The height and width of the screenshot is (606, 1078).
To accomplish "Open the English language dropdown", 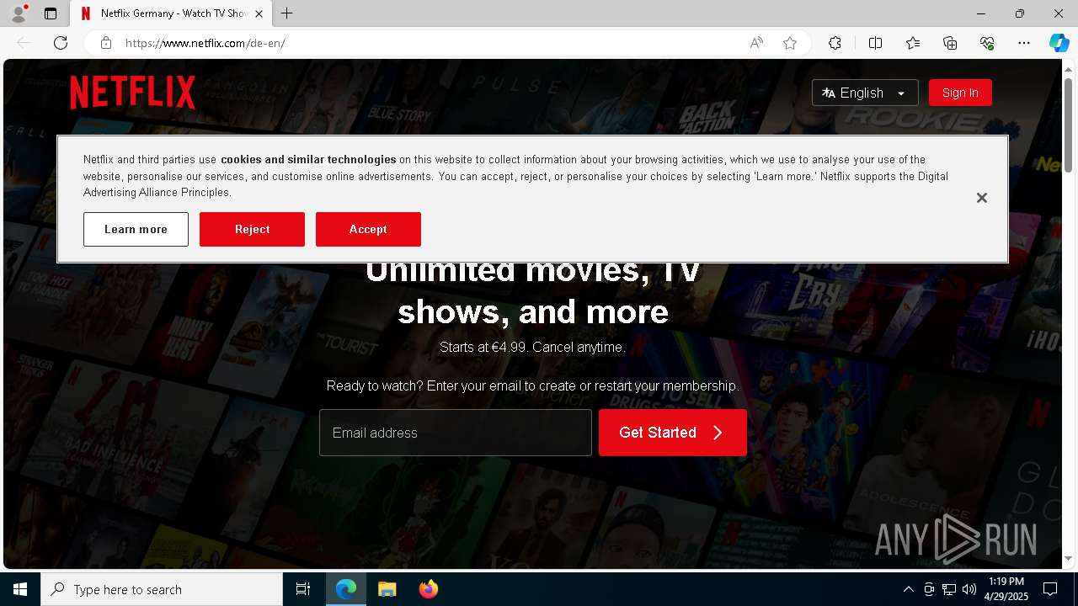I will (x=865, y=93).
